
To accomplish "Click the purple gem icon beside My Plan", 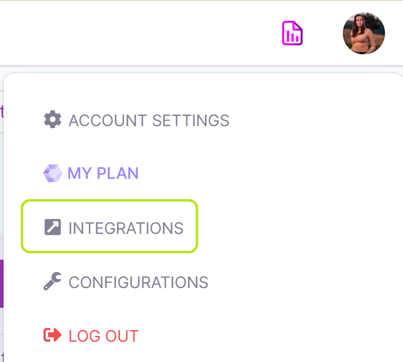I will pos(53,174).
